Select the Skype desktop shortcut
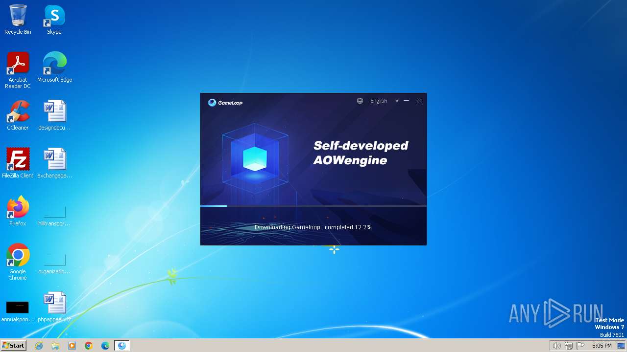The image size is (627, 352). (x=54, y=20)
